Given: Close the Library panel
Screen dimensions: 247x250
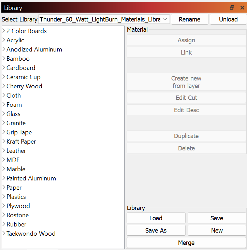Looking at the screenshot, I should pyautogui.click(x=242, y=8).
